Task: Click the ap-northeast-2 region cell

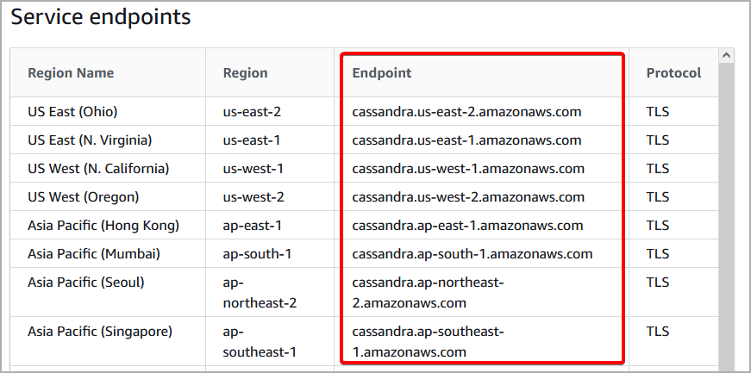Action: point(260,292)
